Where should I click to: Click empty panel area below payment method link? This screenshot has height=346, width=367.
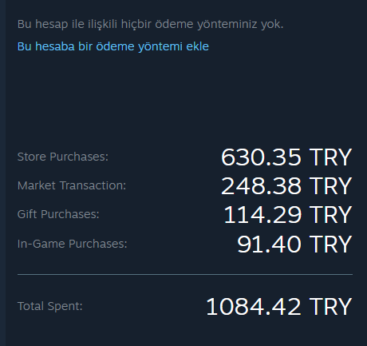pyautogui.click(x=185, y=98)
